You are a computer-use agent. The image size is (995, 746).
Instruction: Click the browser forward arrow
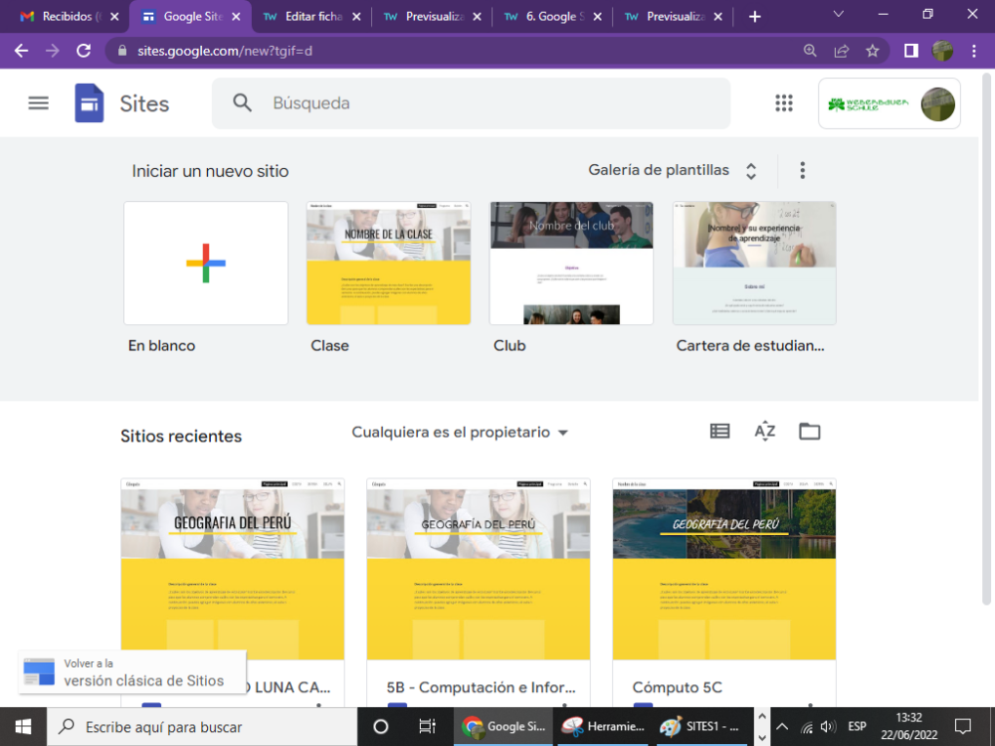[53, 51]
